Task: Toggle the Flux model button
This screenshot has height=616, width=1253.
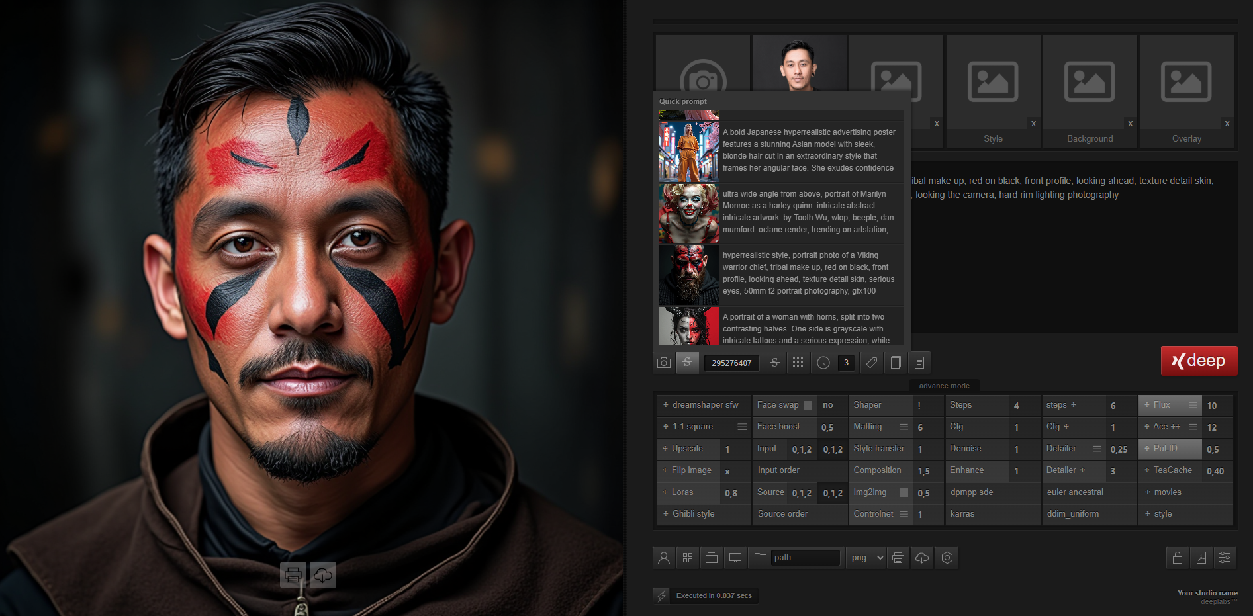Action: tap(1170, 405)
